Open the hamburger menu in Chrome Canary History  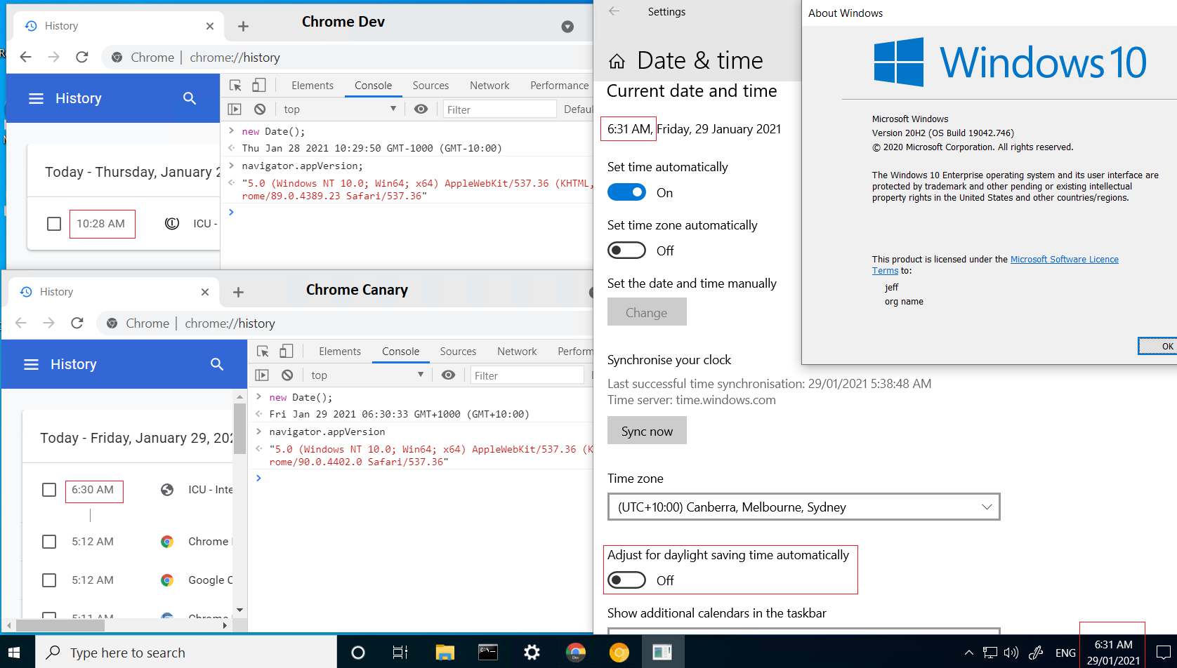click(31, 364)
